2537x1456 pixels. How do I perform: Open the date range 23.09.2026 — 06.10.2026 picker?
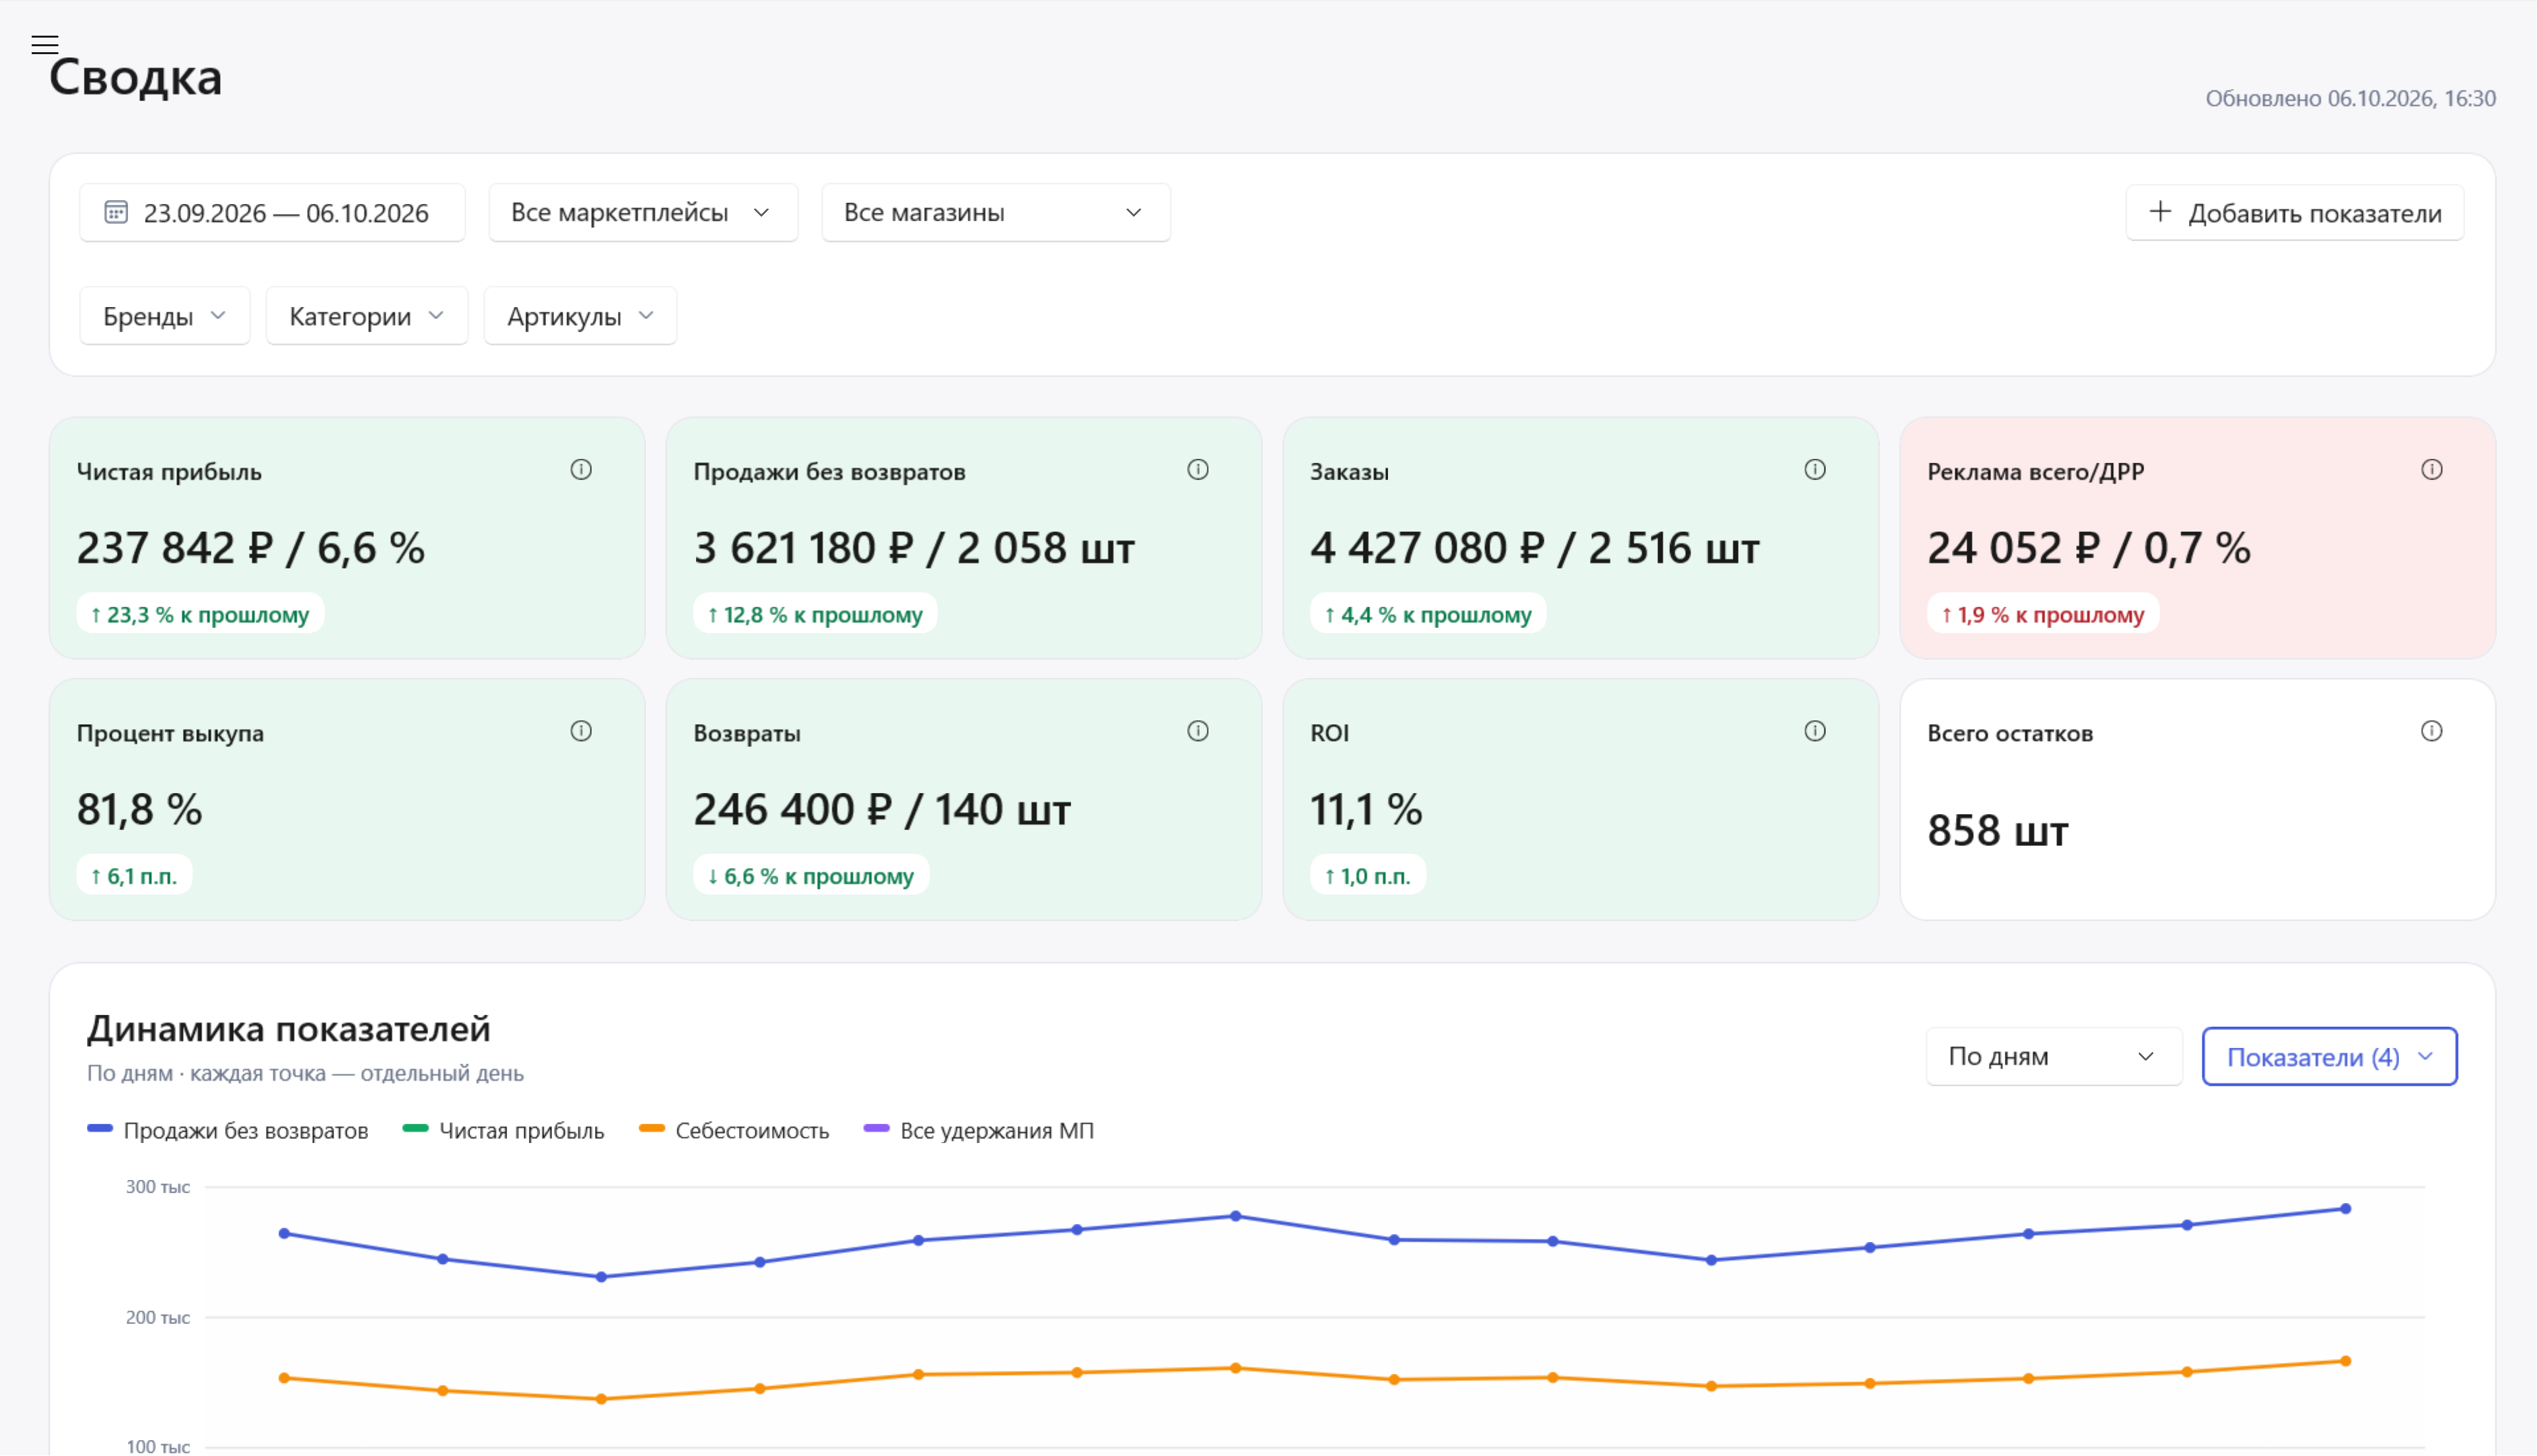(x=272, y=212)
